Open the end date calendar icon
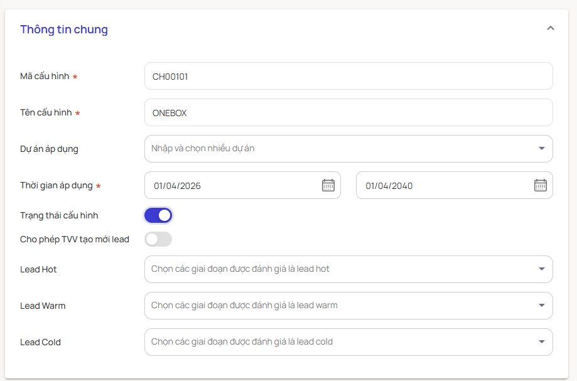 (540, 185)
